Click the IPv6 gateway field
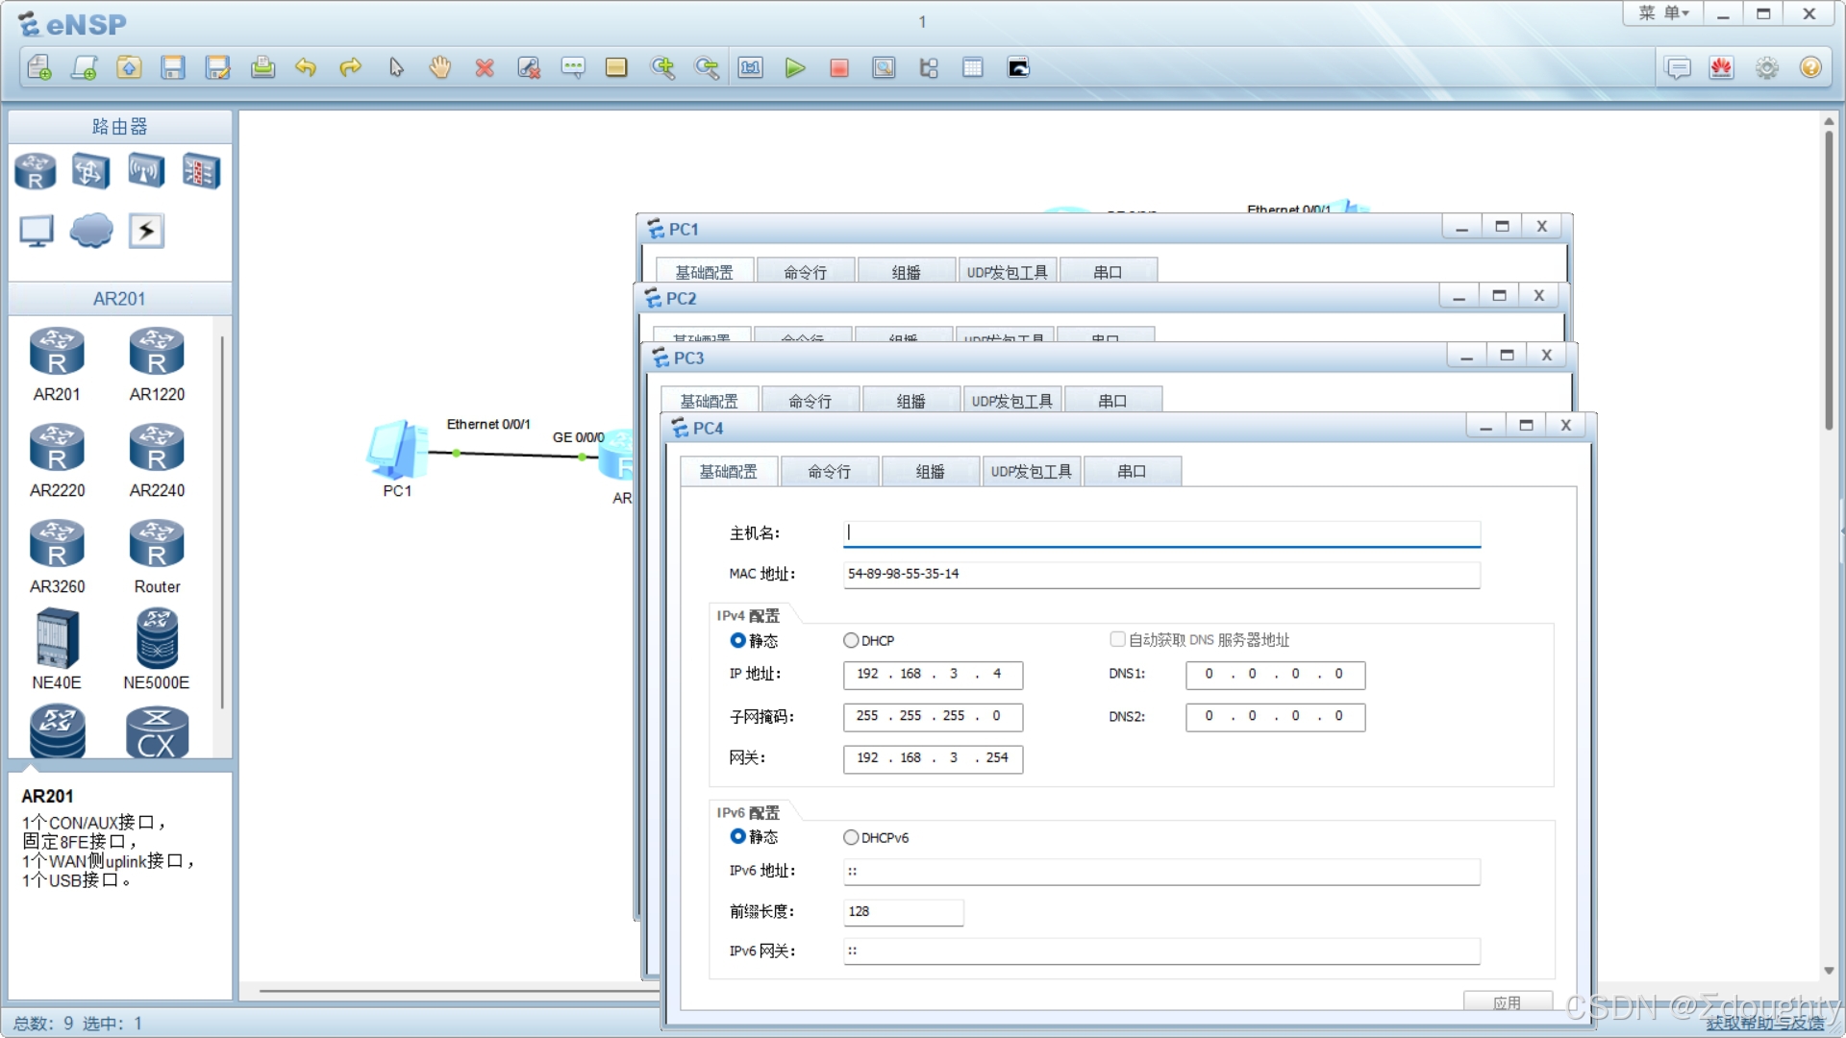The image size is (1846, 1038). coord(1161,951)
